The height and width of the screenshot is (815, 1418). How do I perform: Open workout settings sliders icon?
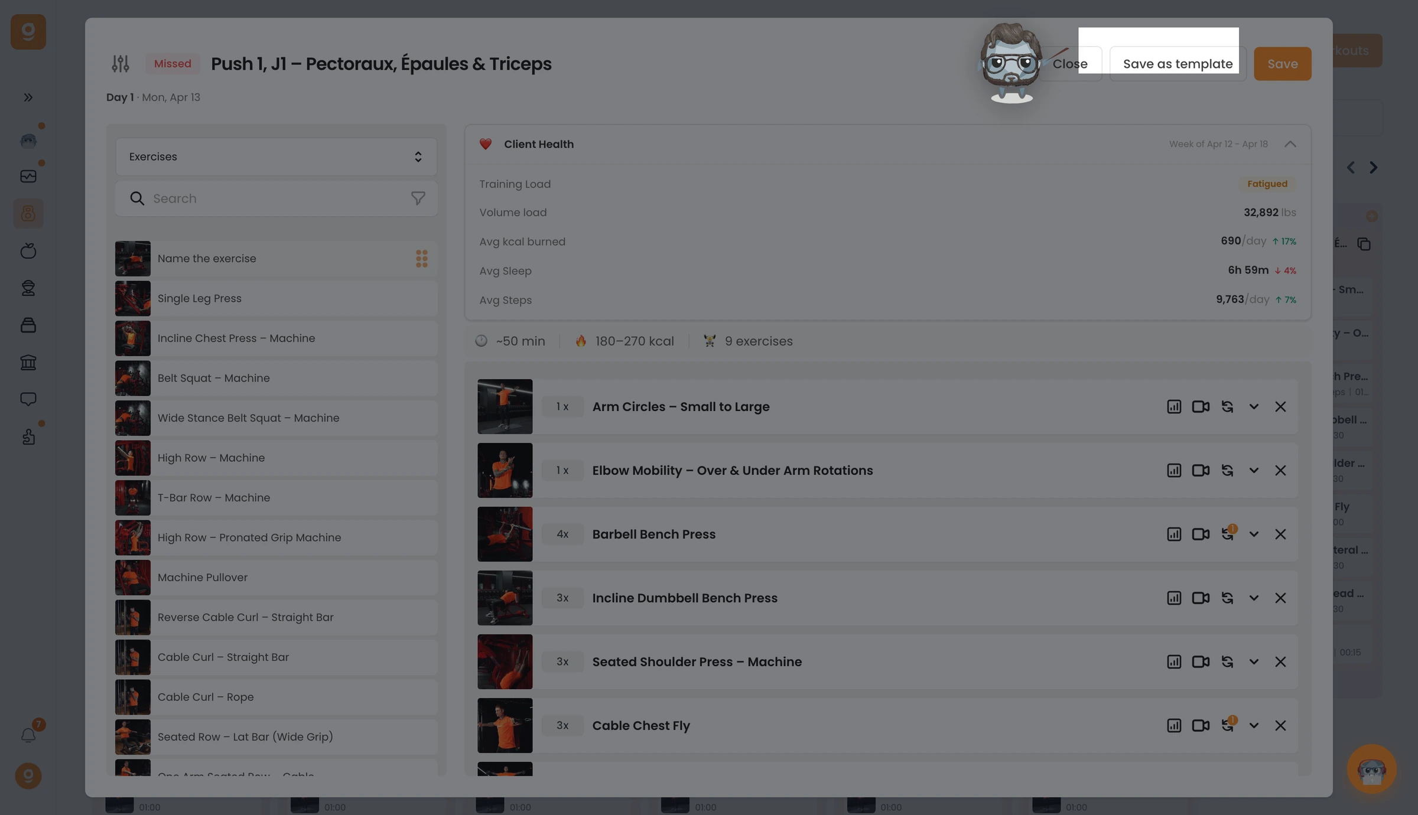[121, 64]
